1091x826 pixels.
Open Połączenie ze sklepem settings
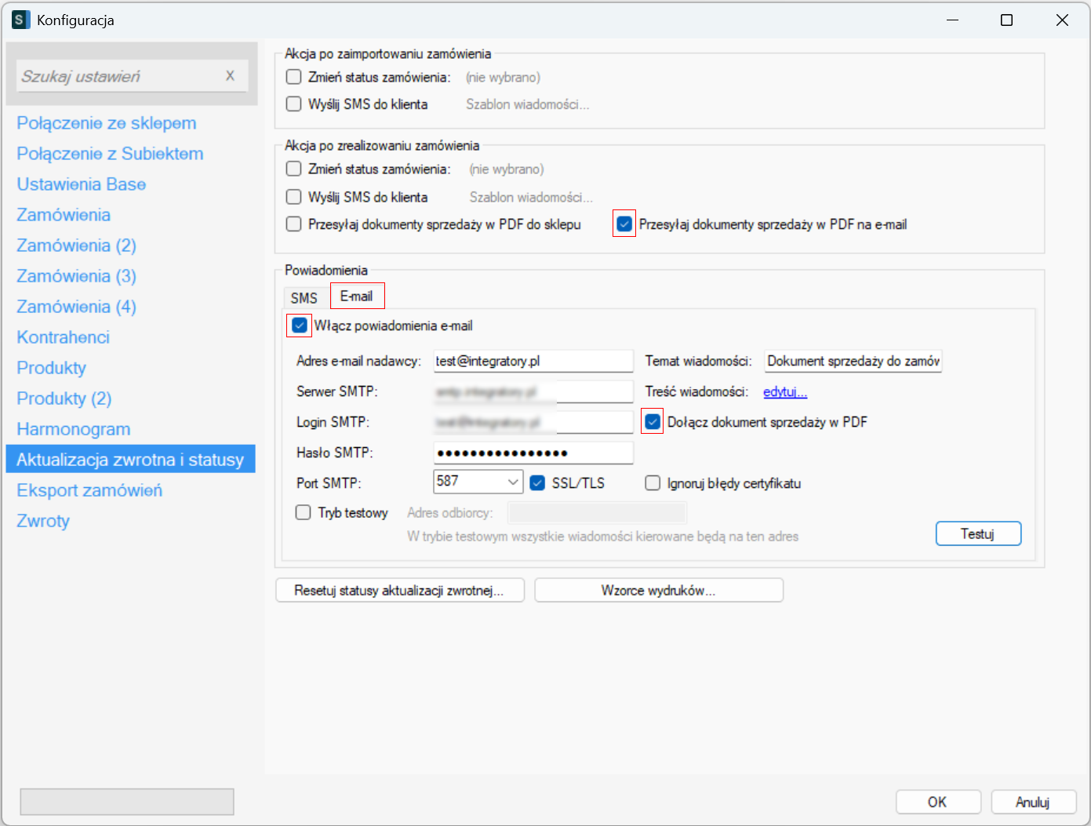click(107, 123)
